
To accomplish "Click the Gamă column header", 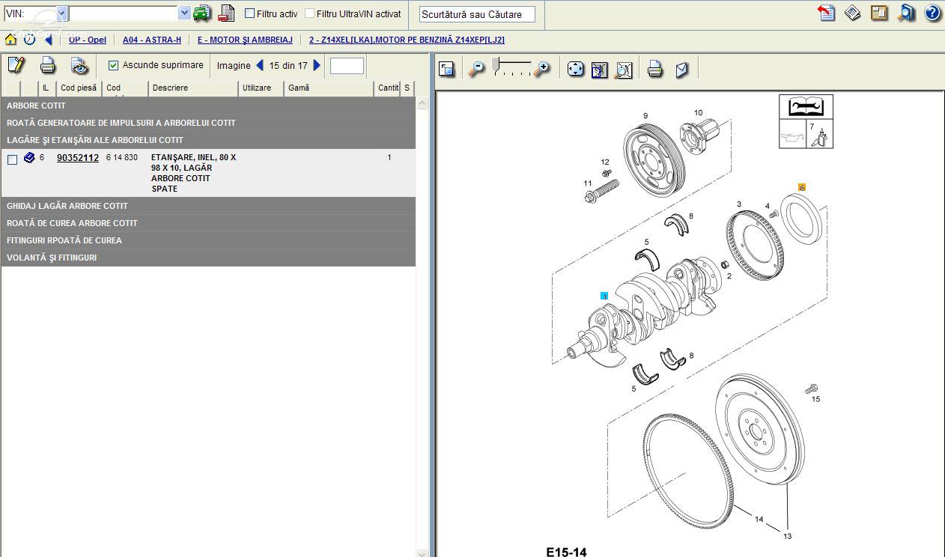I will pos(329,88).
